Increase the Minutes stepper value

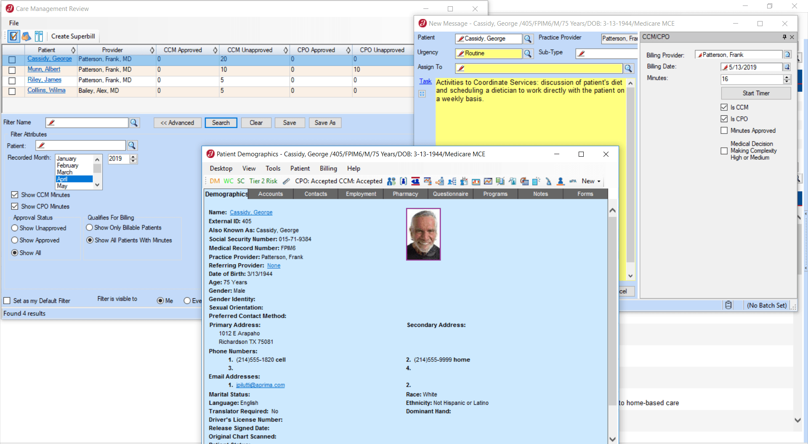[787, 77]
